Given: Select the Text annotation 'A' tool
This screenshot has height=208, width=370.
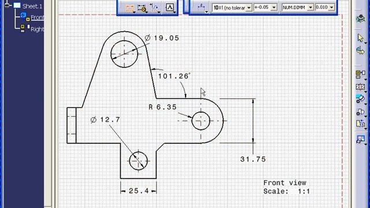Looking at the screenshot, I should tap(169, 8).
